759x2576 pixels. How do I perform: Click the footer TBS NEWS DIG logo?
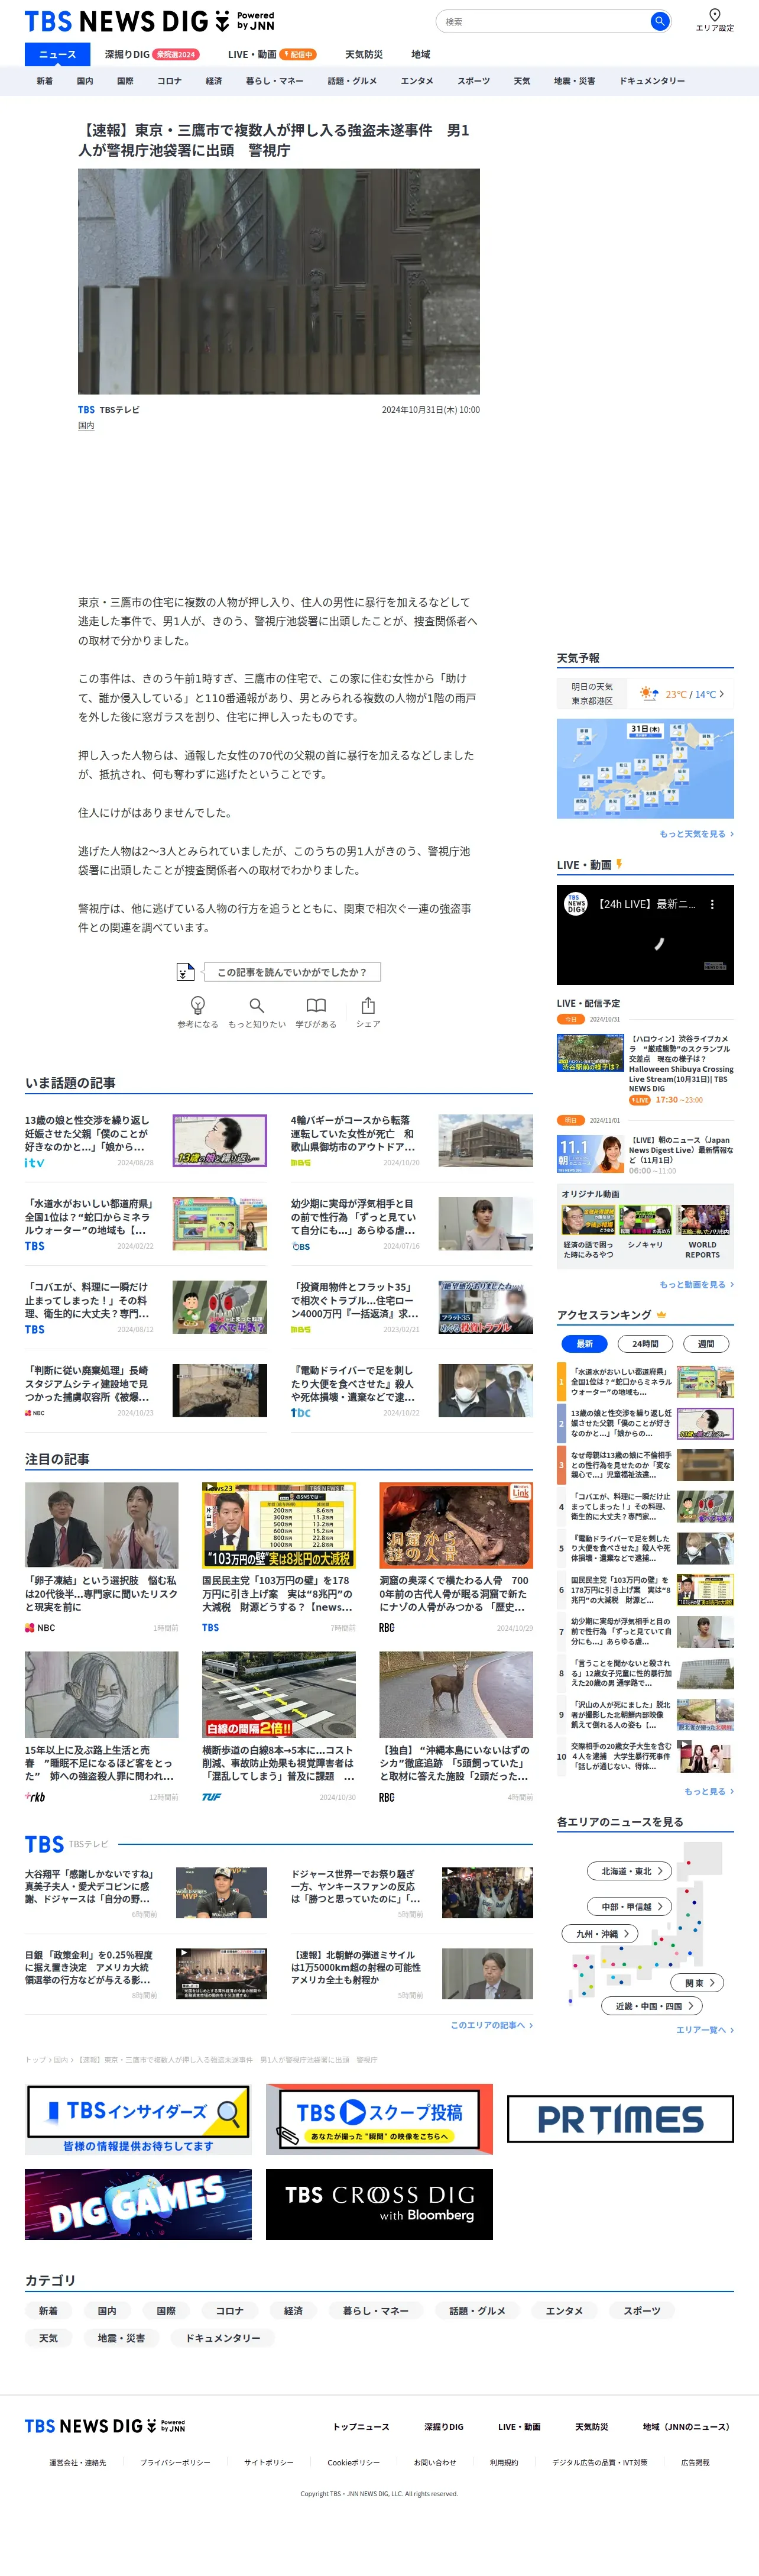(x=105, y=2426)
